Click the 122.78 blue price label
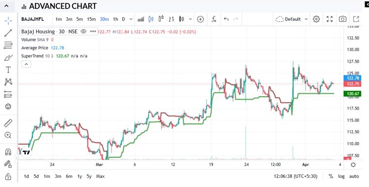This screenshot has height=187, width=369. click(x=352, y=78)
